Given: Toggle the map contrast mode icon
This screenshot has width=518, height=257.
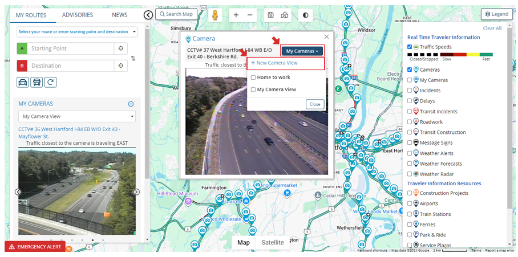Looking at the screenshot, I should point(305,15).
